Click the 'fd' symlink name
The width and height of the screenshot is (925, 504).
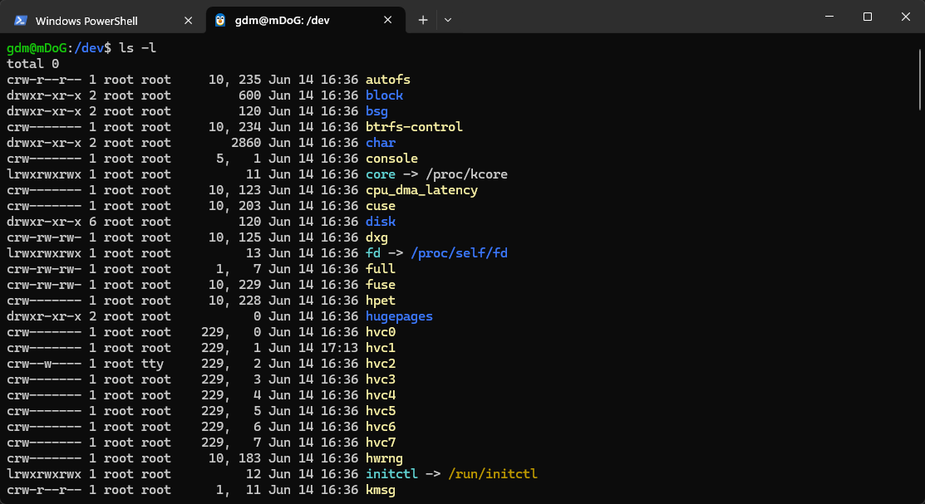[x=373, y=253]
